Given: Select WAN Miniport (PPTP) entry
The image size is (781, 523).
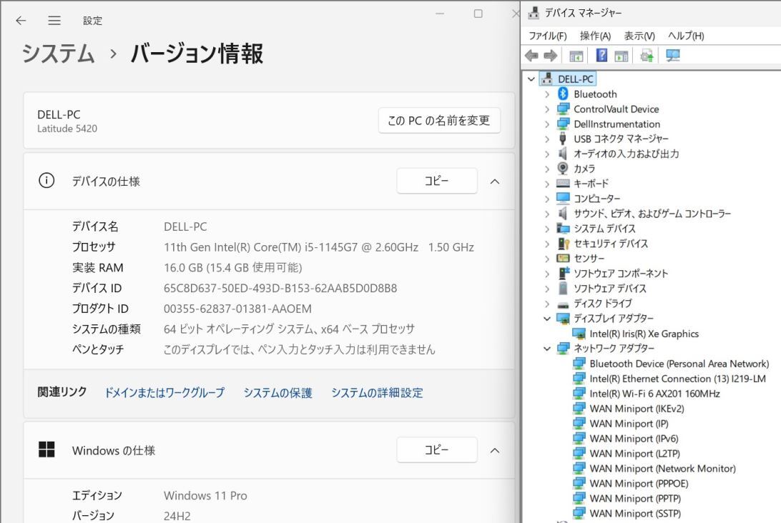Looking at the screenshot, I should click(635, 498).
